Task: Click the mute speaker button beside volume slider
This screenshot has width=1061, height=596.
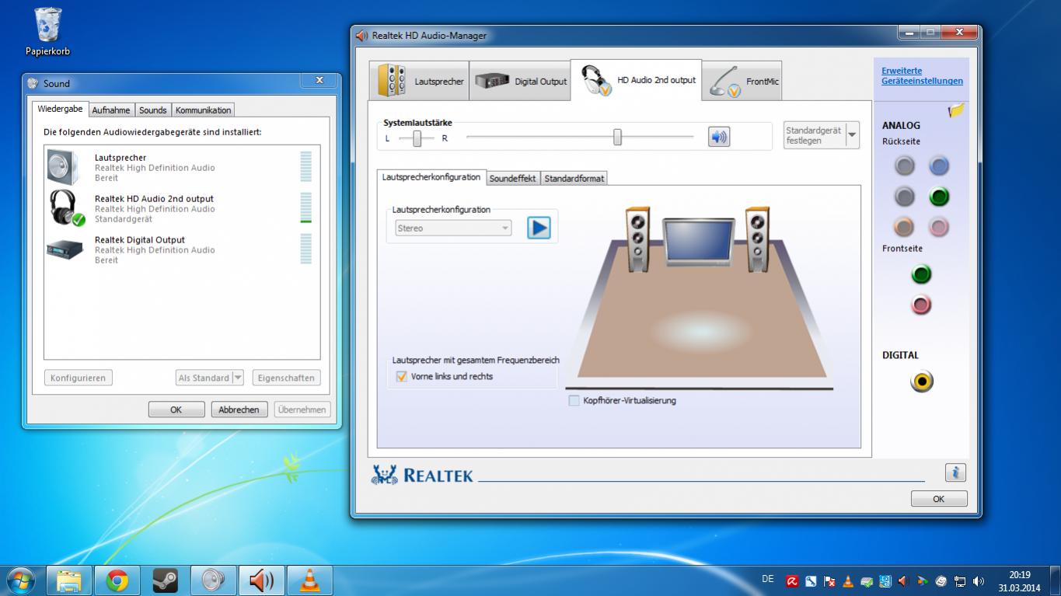Action: coord(719,138)
